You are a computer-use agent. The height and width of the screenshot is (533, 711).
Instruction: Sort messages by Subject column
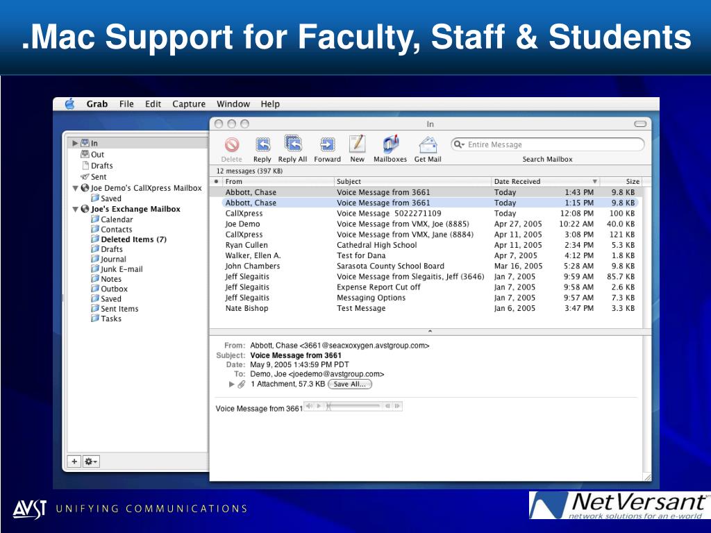pyautogui.click(x=412, y=181)
